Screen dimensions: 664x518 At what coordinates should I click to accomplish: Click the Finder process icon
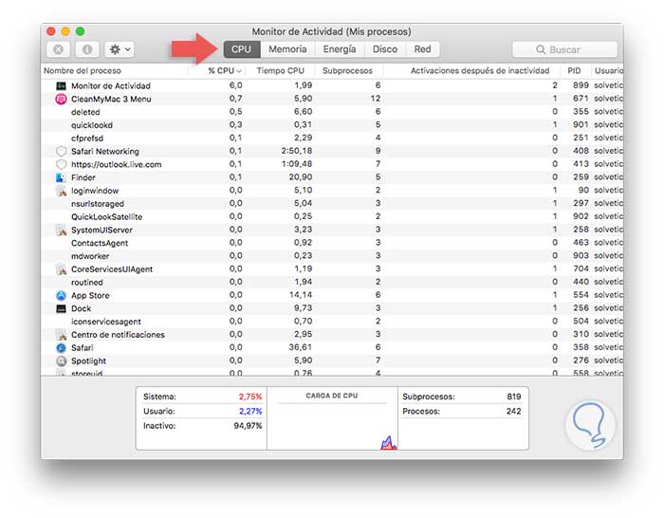(62, 177)
